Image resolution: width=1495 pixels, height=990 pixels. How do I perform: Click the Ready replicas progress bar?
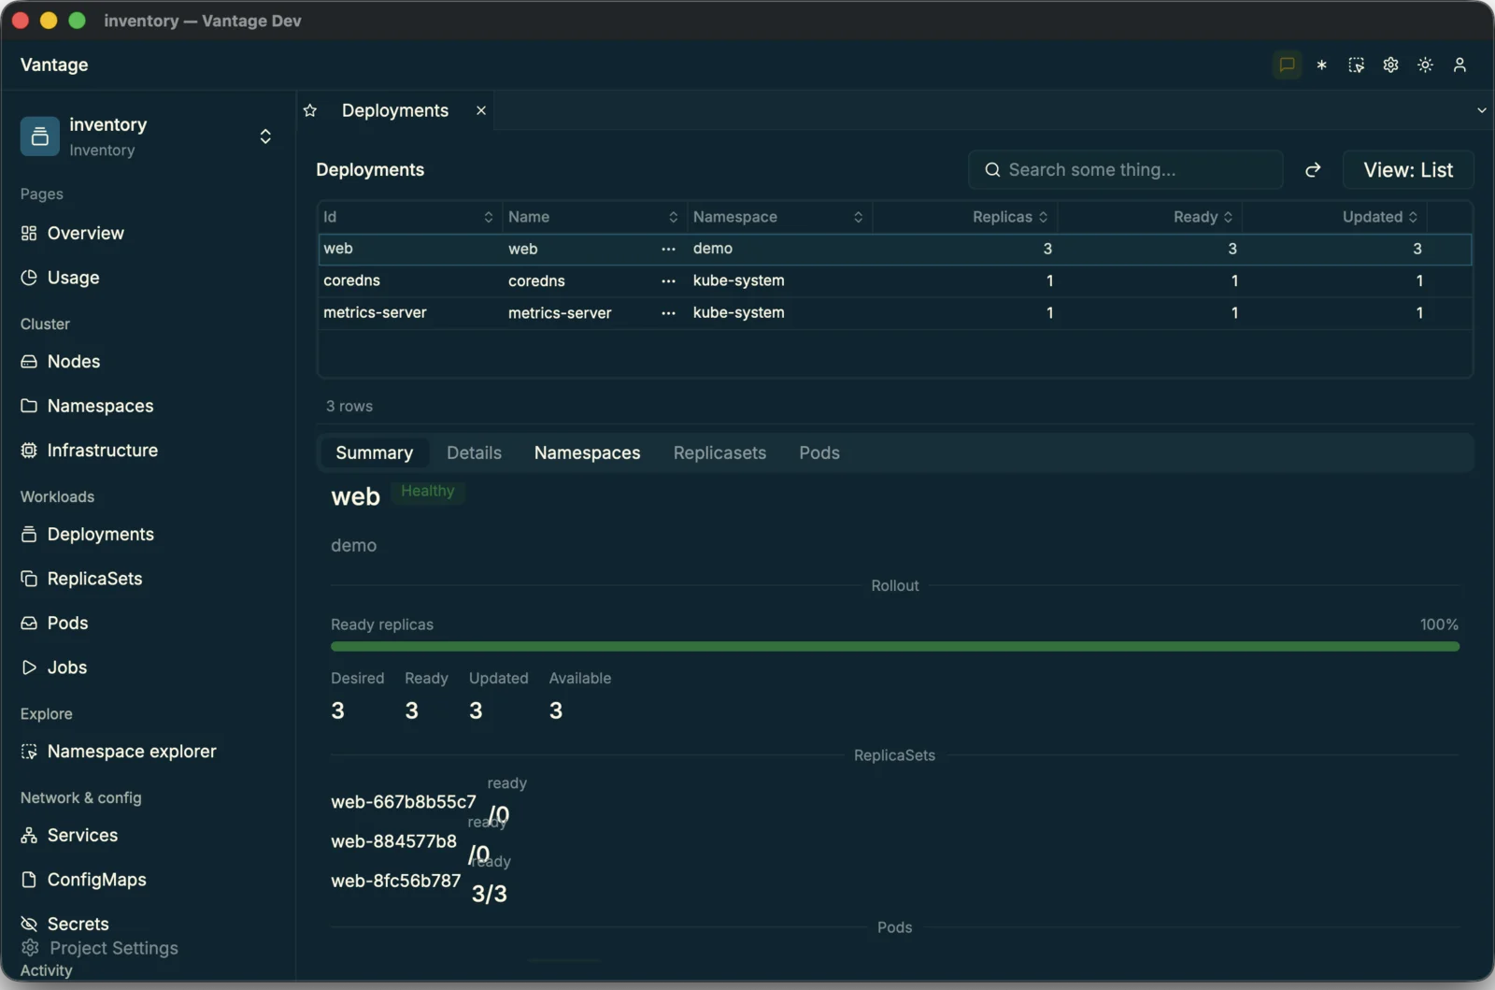coord(894,647)
